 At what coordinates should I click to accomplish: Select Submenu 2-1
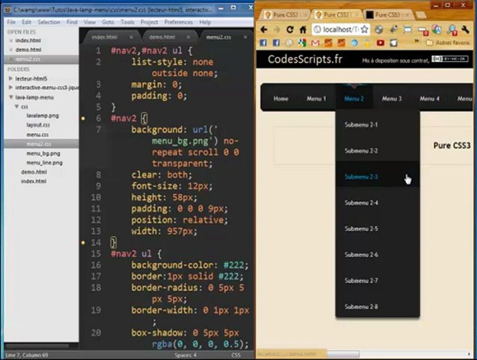[378, 124]
